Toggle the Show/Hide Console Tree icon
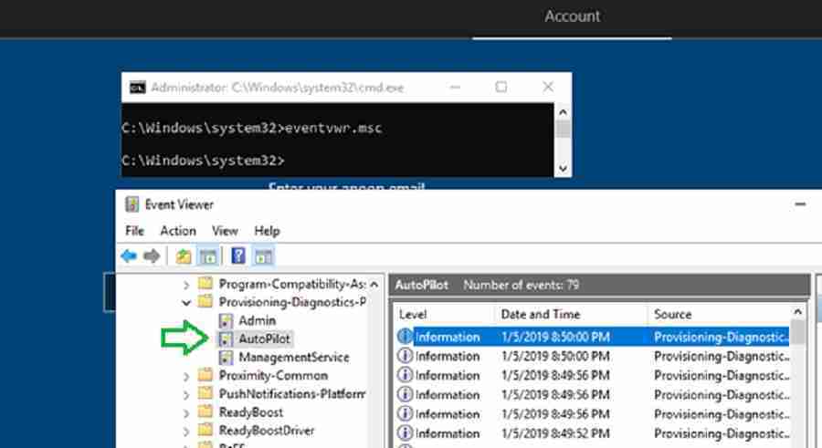Image resolution: width=822 pixels, height=448 pixels. (208, 256)
